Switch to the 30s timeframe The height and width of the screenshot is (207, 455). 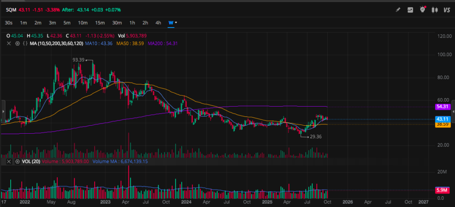[x=8, y=22]
